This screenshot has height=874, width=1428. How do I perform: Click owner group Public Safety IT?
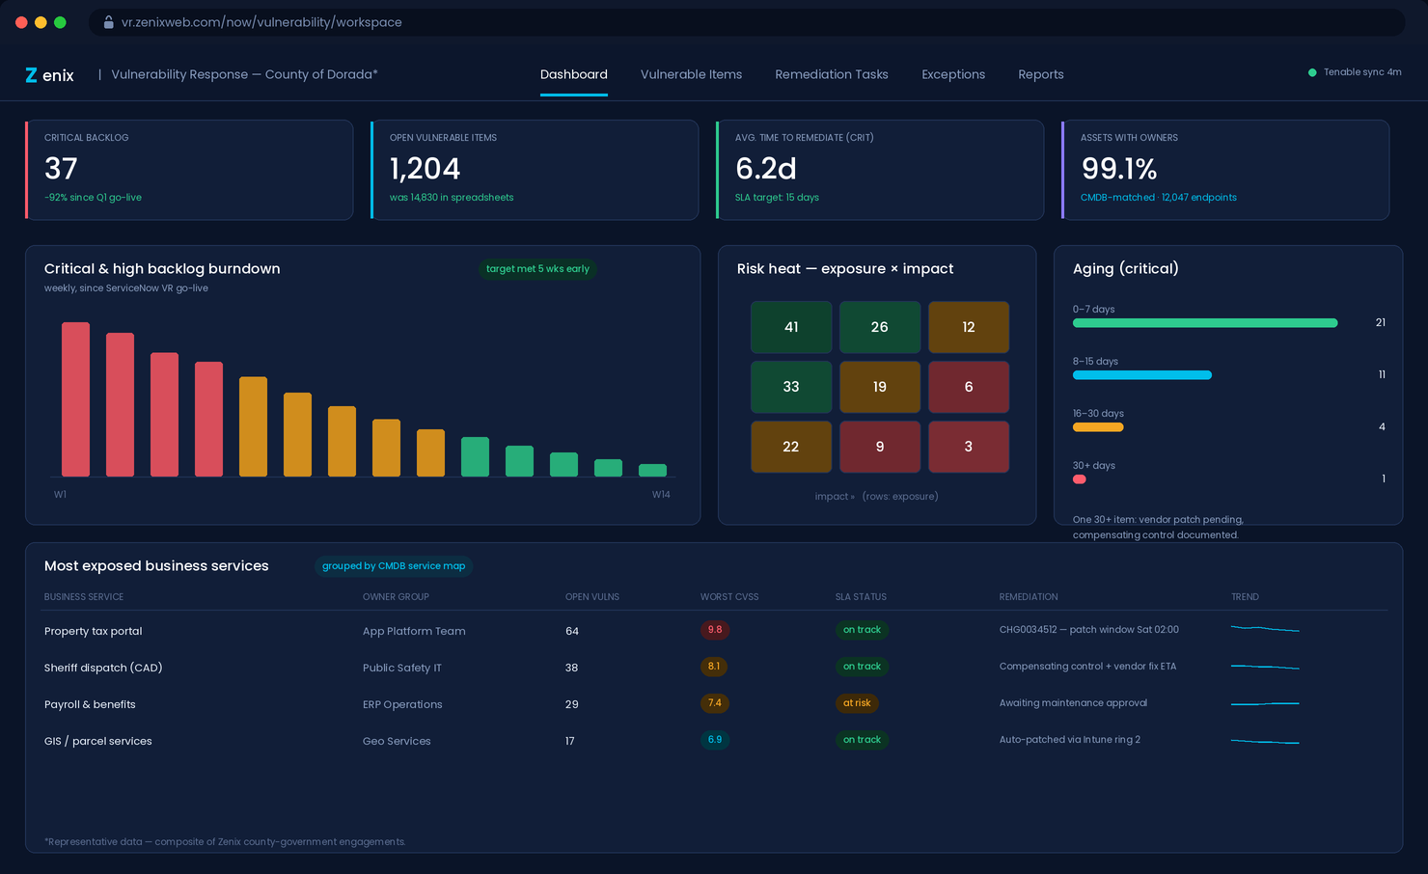(402, 668)
